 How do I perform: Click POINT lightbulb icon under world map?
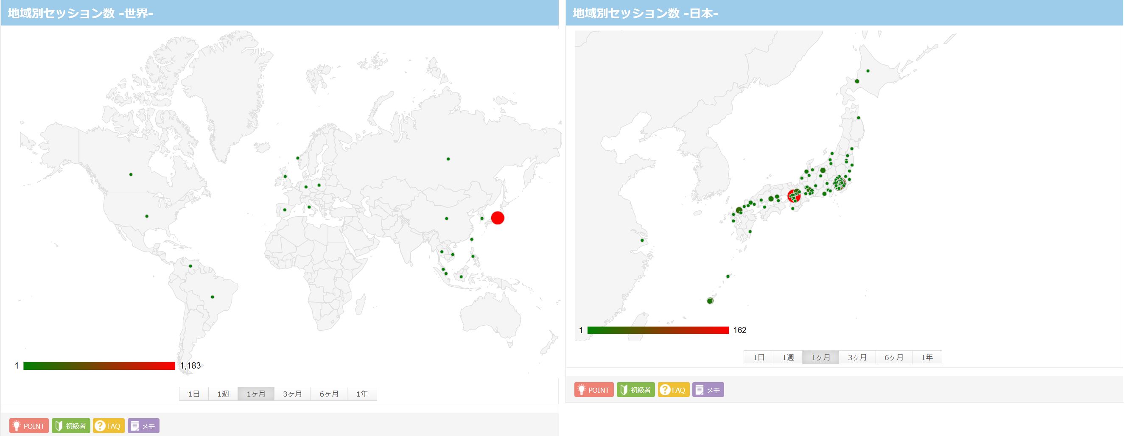pos(29,425)
